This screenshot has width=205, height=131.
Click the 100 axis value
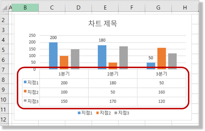point(32,56)
